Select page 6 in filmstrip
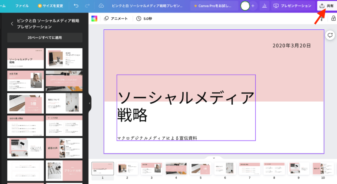The height and width of the screenshot is (184, 337). [x=225, y=168]
